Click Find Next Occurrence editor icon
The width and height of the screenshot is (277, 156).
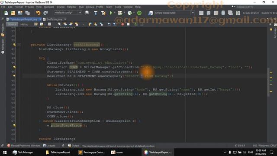(x=71, y=24)
